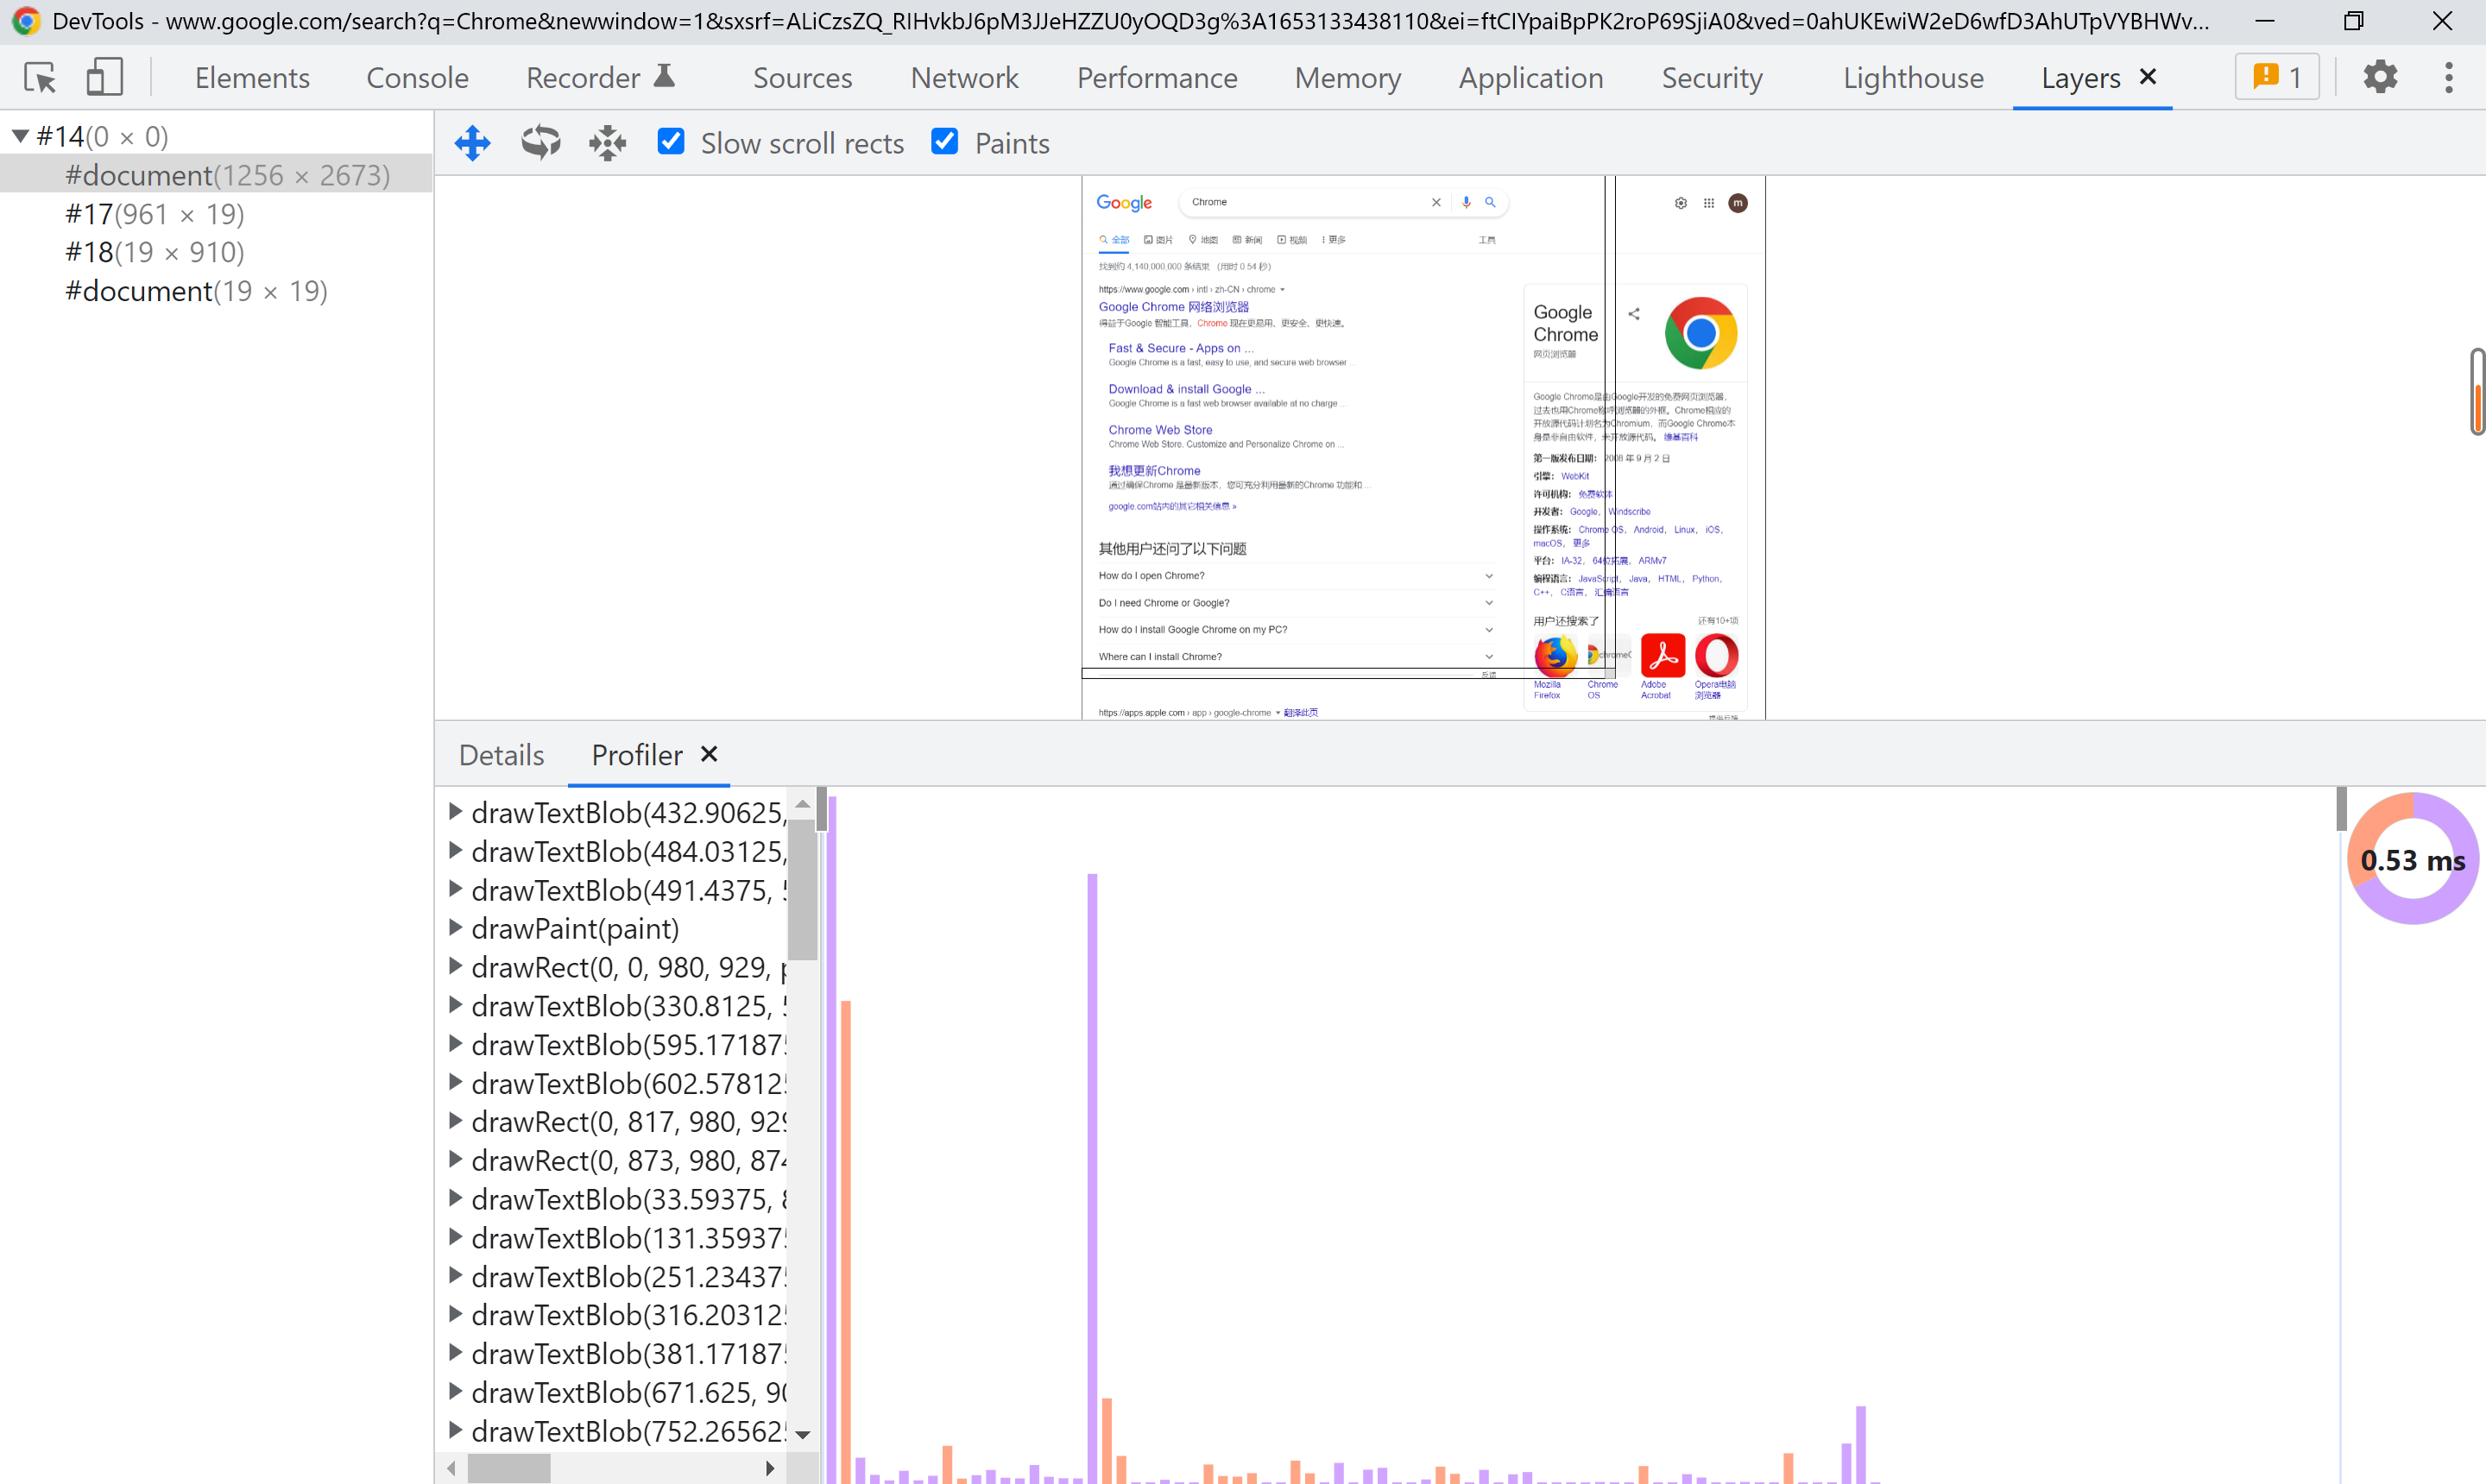
Task: Select the inspect element picker icon
Action: pos(40,77)
